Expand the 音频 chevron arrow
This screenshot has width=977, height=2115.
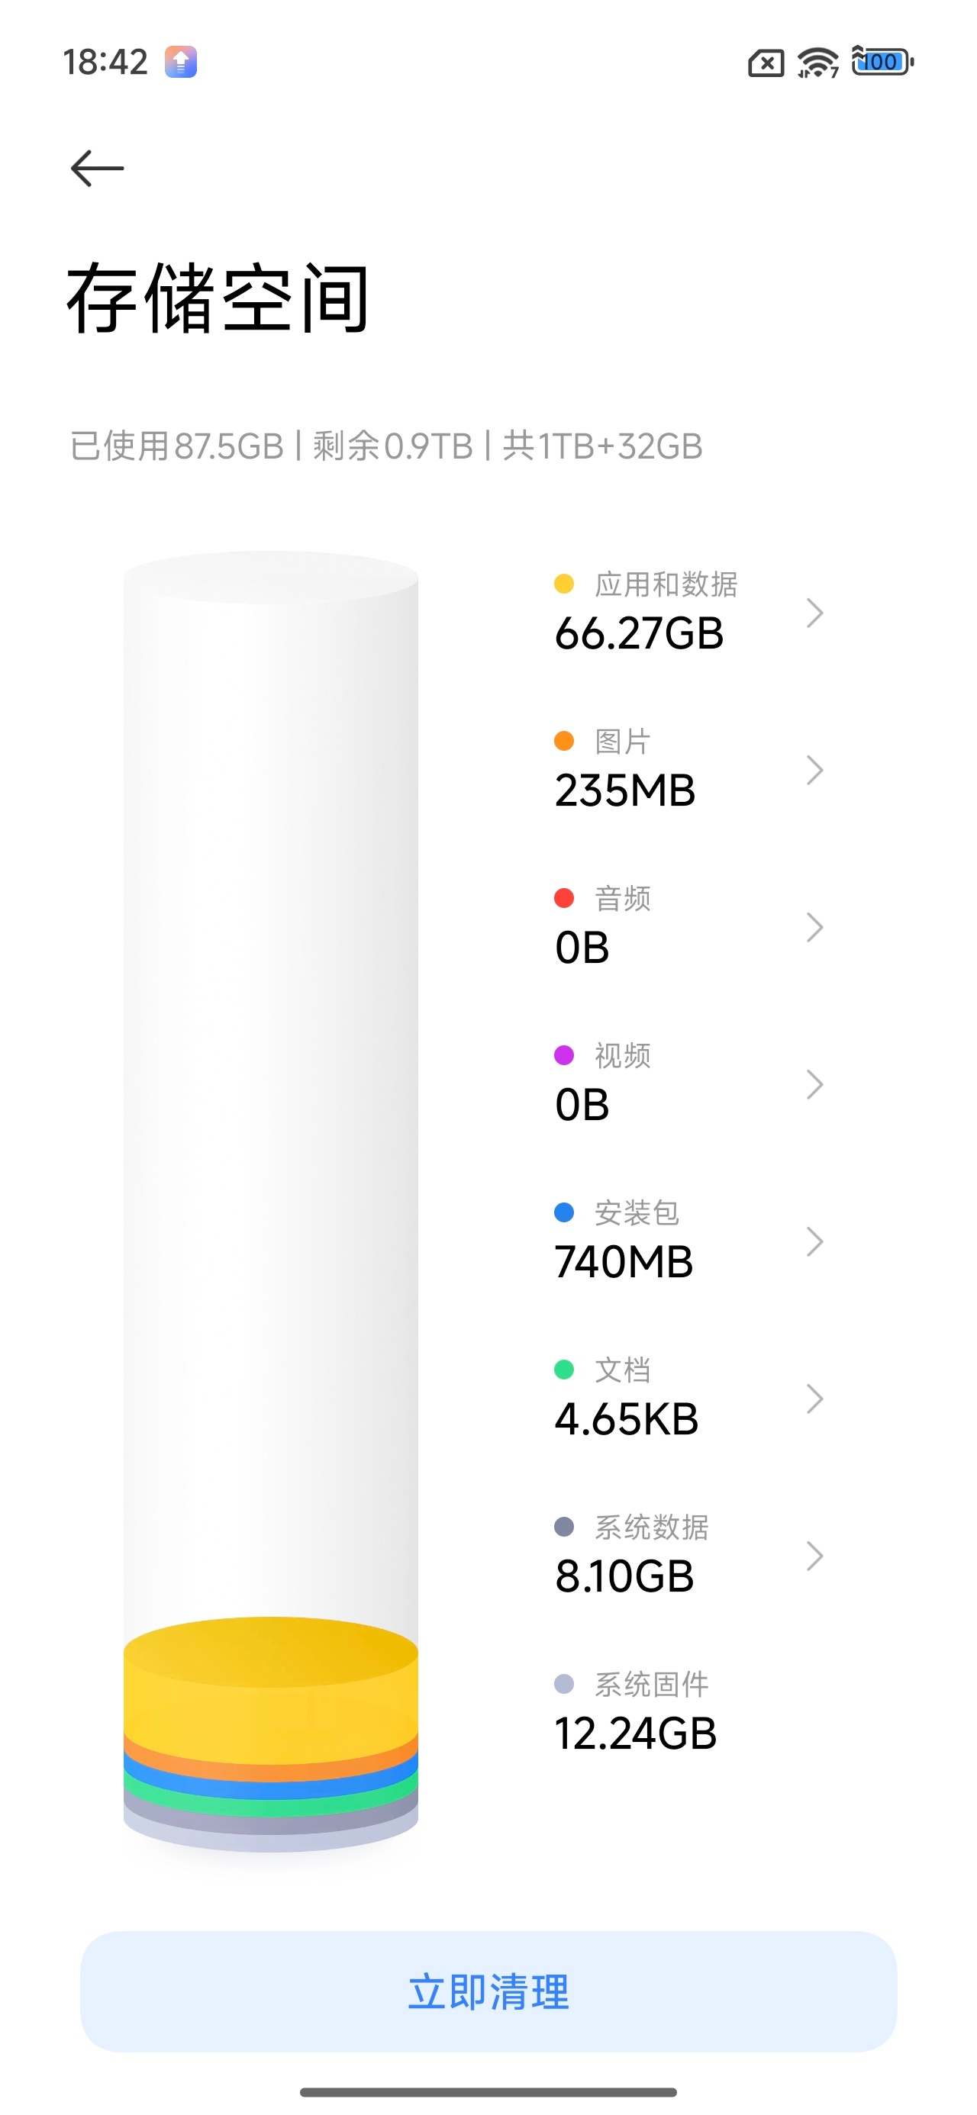[814, 927]
